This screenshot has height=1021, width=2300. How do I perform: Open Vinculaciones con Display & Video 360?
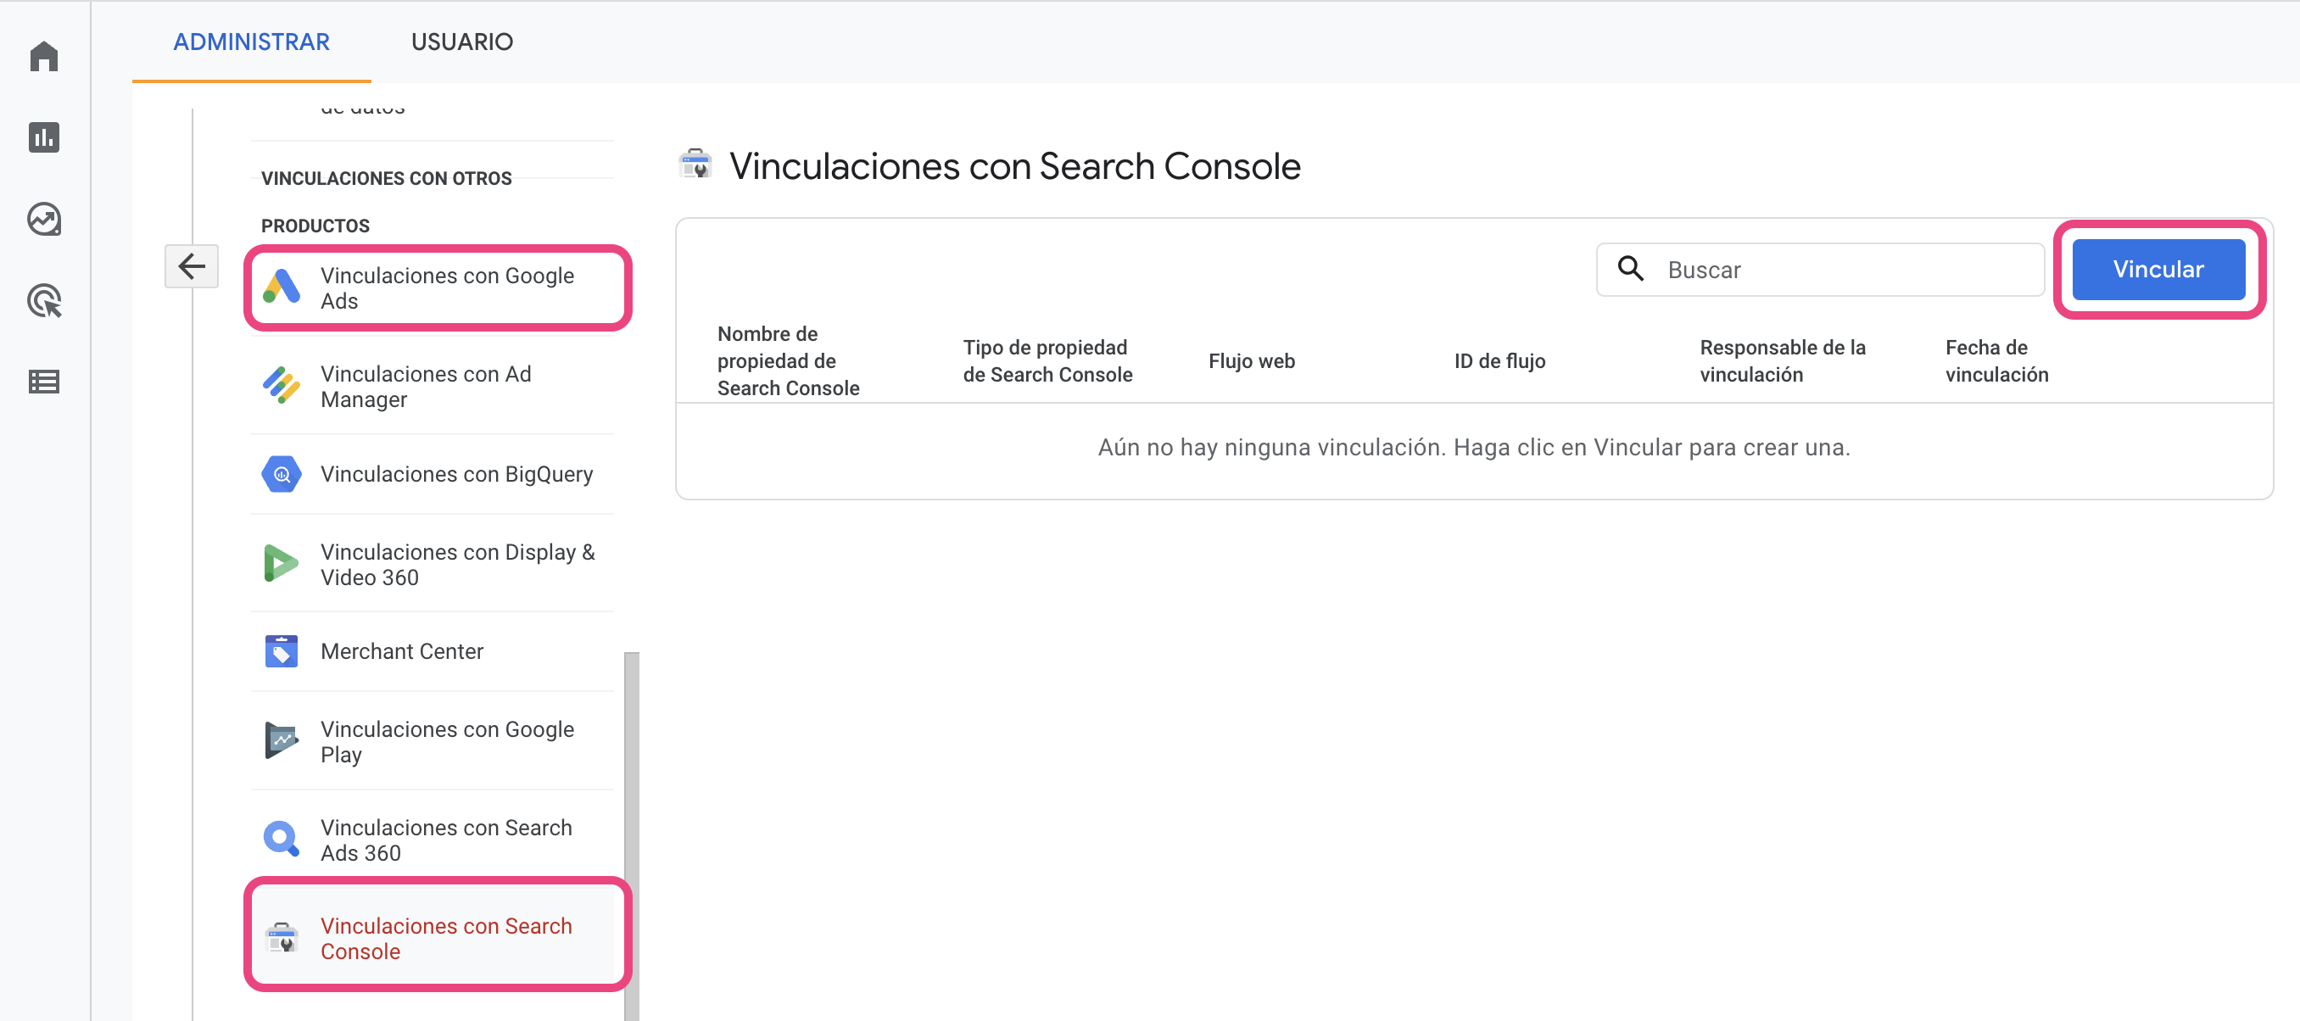(433, 564)
